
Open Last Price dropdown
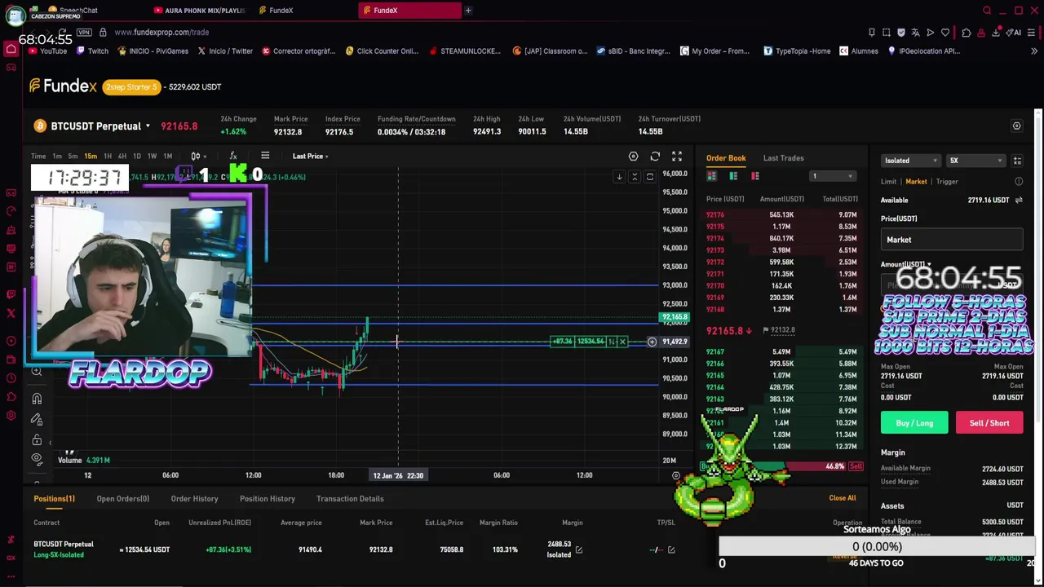pos(310,157)
